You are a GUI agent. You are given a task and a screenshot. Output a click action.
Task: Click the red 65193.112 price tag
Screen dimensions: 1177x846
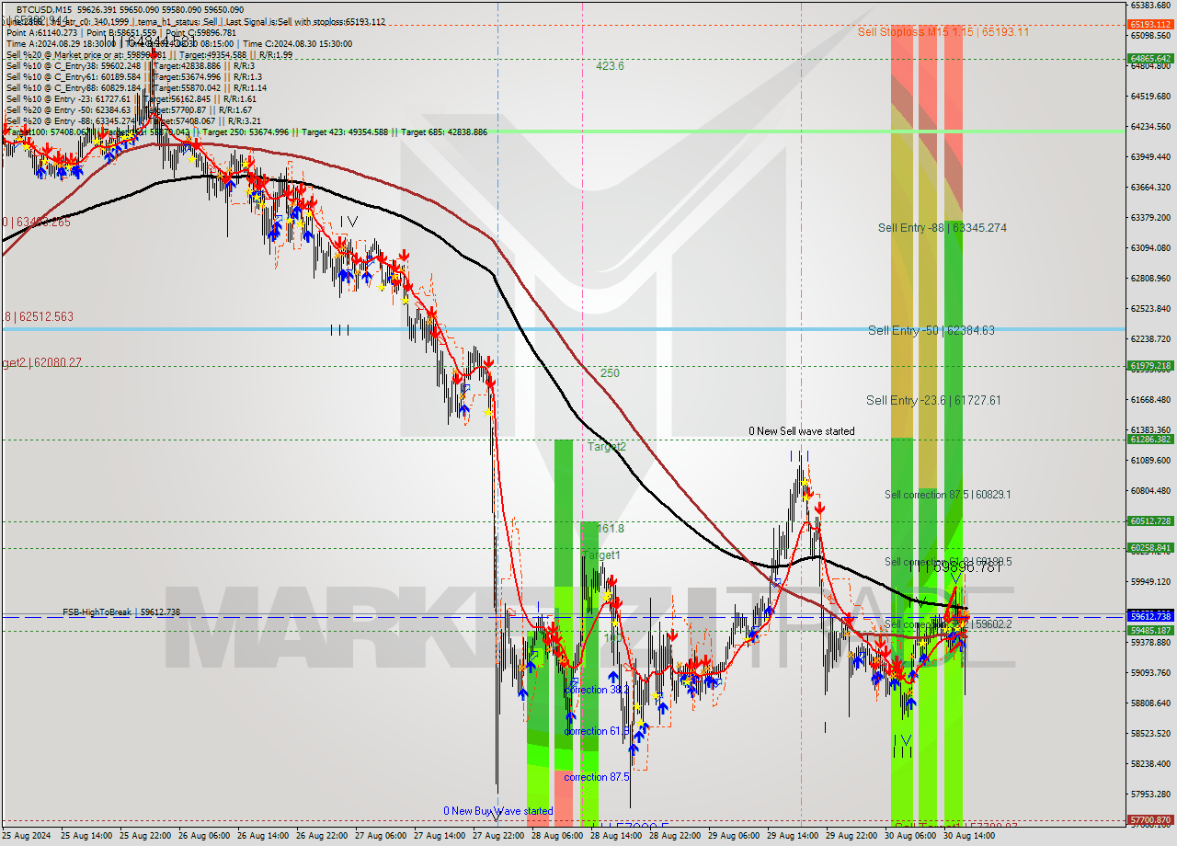click(x=1151, y=25)
